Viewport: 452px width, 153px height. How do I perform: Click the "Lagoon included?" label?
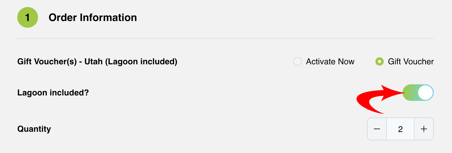tap(53, 93)
